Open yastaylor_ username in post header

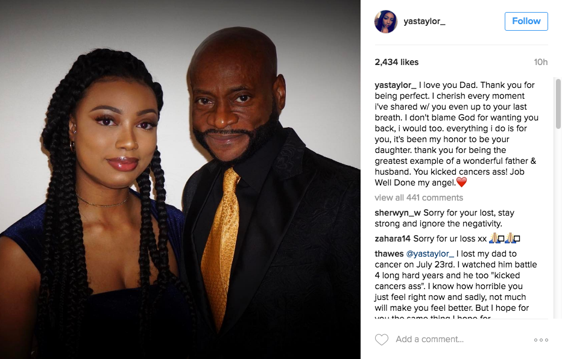(425, 22)
